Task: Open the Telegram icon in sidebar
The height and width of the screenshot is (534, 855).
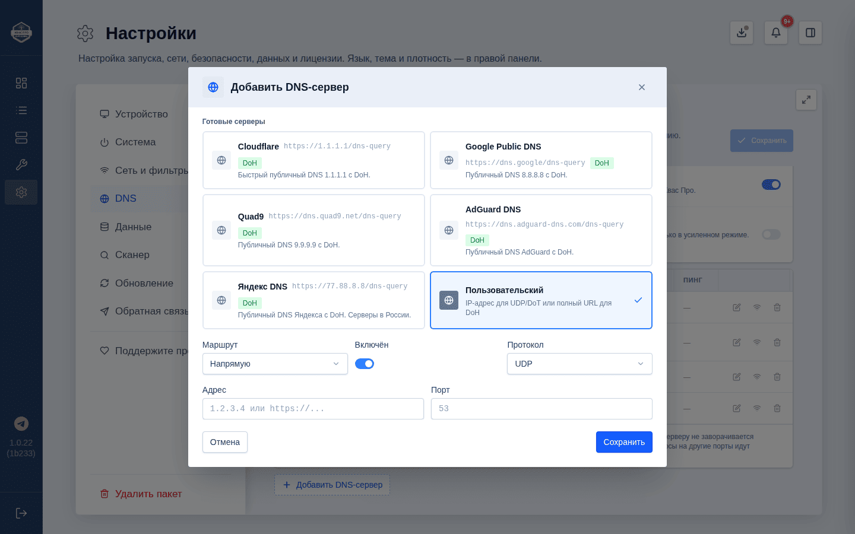Action: click(x=21, y=424)
